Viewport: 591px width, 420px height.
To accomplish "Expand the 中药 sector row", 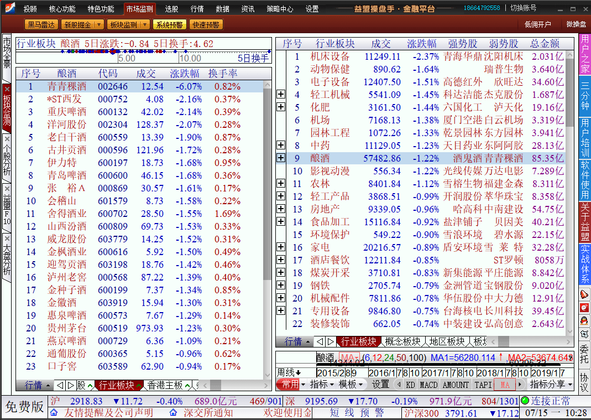I will coord(281,146).
